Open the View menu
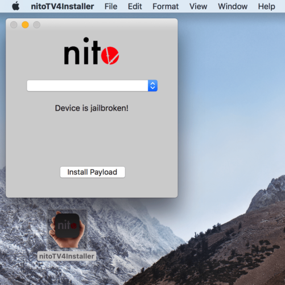 coord(198,6)
